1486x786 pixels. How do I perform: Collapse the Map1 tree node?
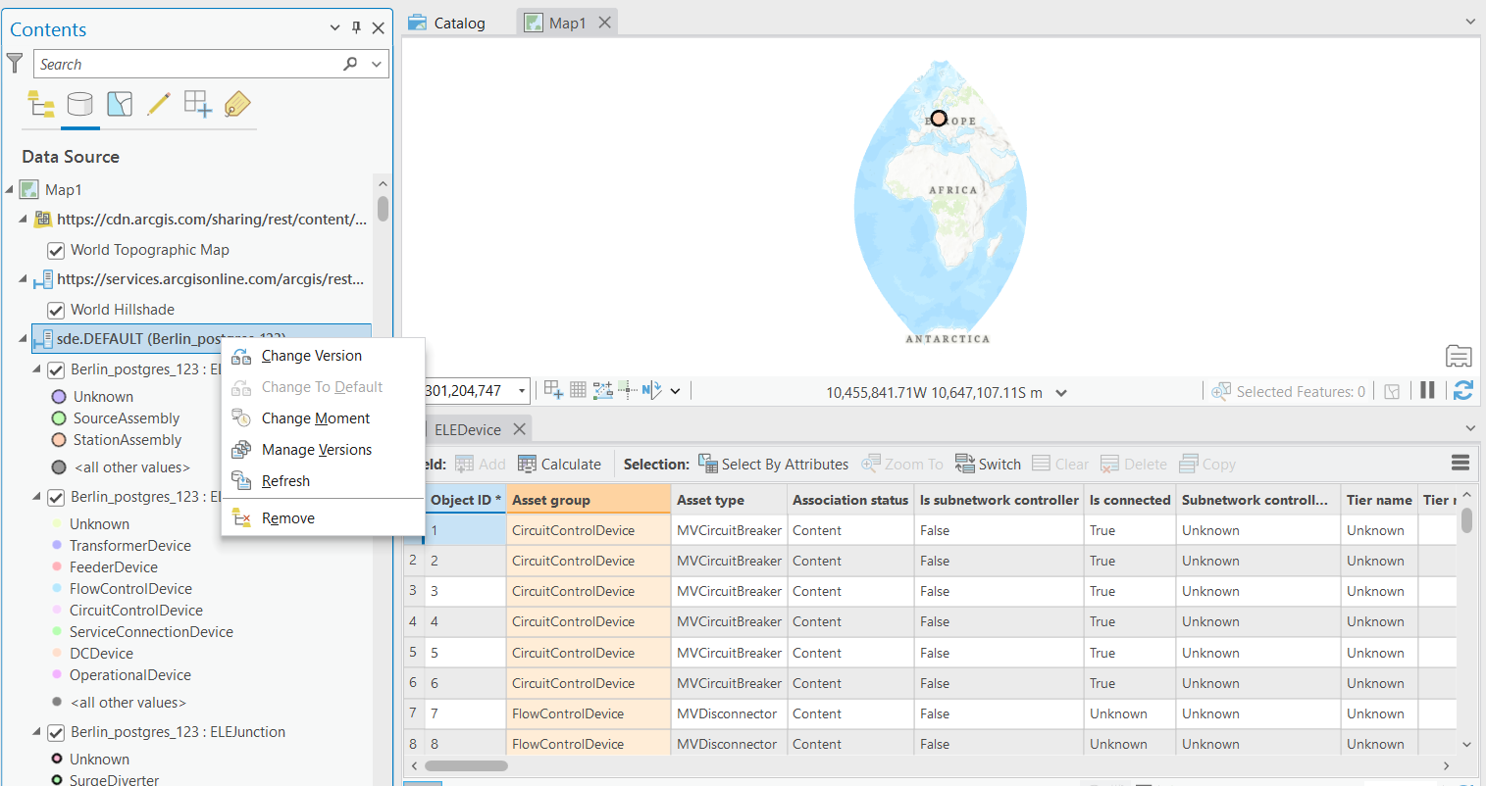[9, 189]
